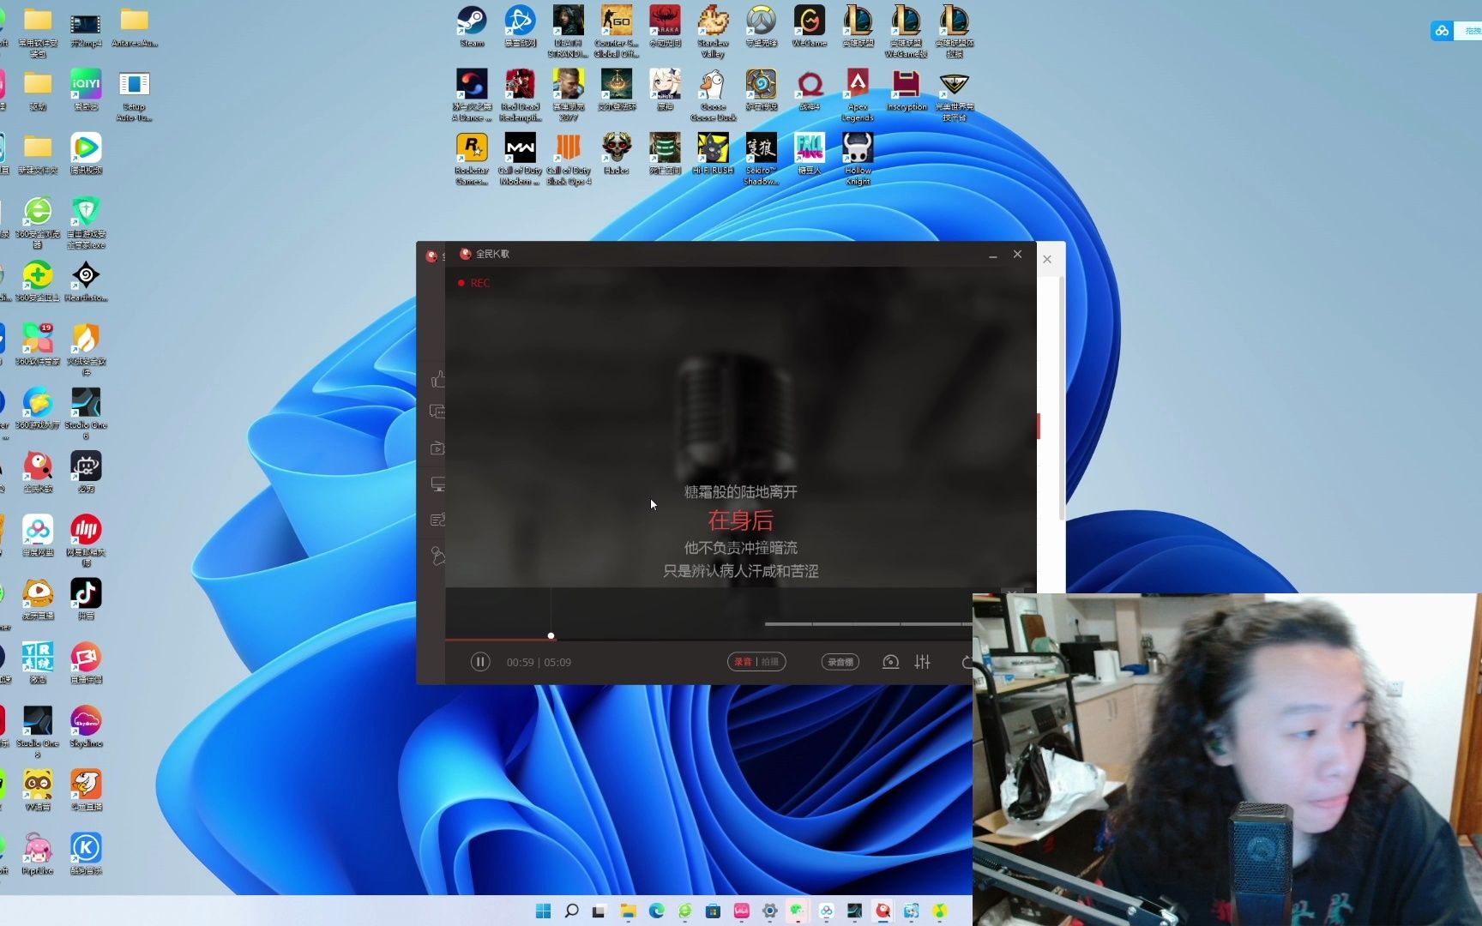Open Red Dead Redemption shortcut
Screen dimensions: 1482x926
(x=520, y=95)
